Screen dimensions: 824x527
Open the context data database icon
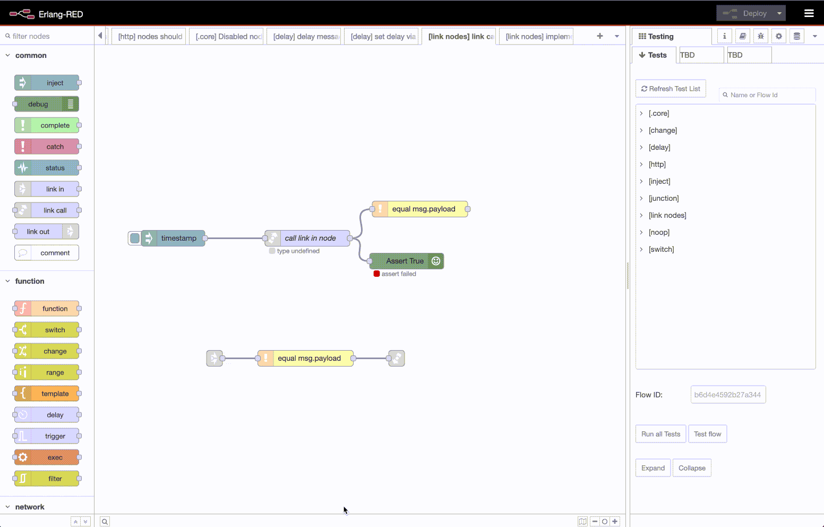click(797, 36)
